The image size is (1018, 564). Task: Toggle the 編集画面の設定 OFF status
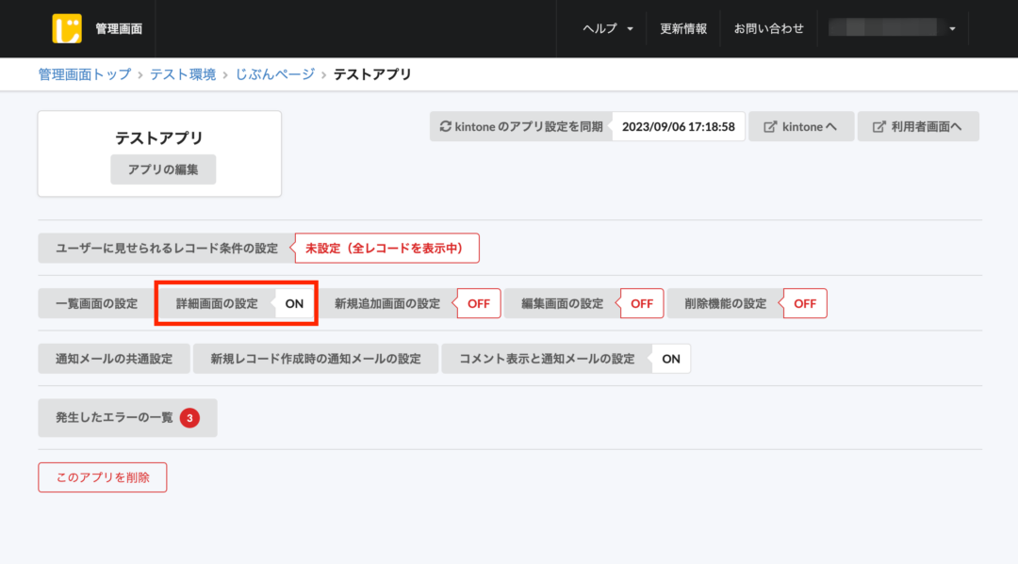tap(642, 304)
